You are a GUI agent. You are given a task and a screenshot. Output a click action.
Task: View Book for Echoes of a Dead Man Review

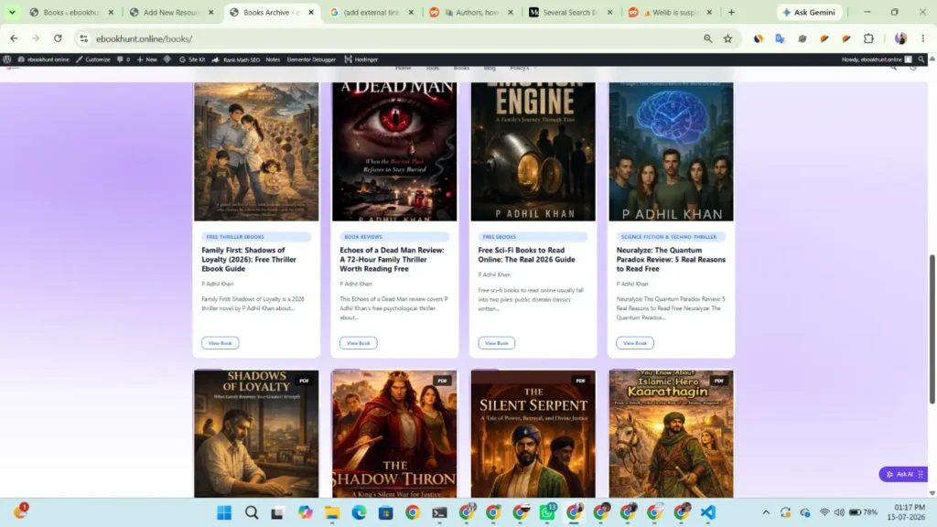(358, 343)
